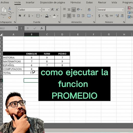The image size is (133, 133).
Task: Decrease indent icon
Action: (x=78, y=16)
